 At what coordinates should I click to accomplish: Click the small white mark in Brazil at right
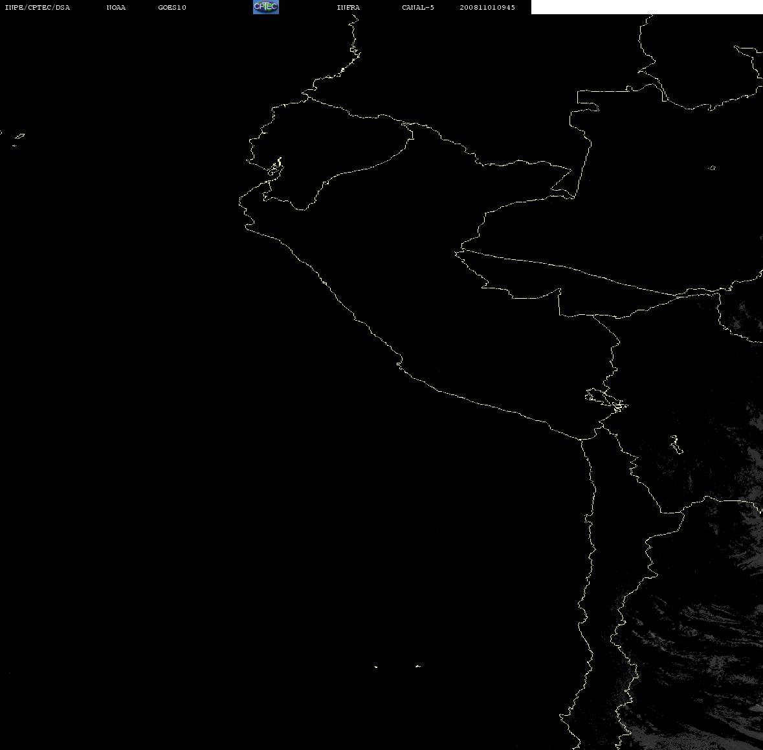pos(712,167)
